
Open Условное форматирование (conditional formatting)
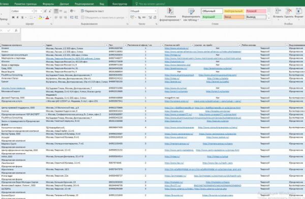pos(170,15)
